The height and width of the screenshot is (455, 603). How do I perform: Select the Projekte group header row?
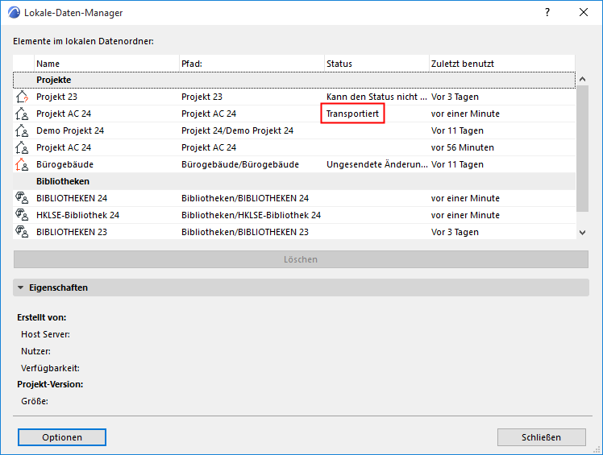point(294,80)
